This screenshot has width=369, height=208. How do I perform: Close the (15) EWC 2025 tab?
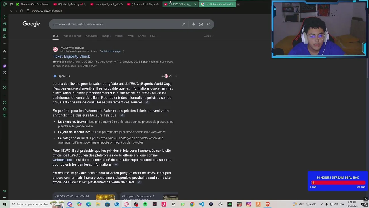[195, 4]
